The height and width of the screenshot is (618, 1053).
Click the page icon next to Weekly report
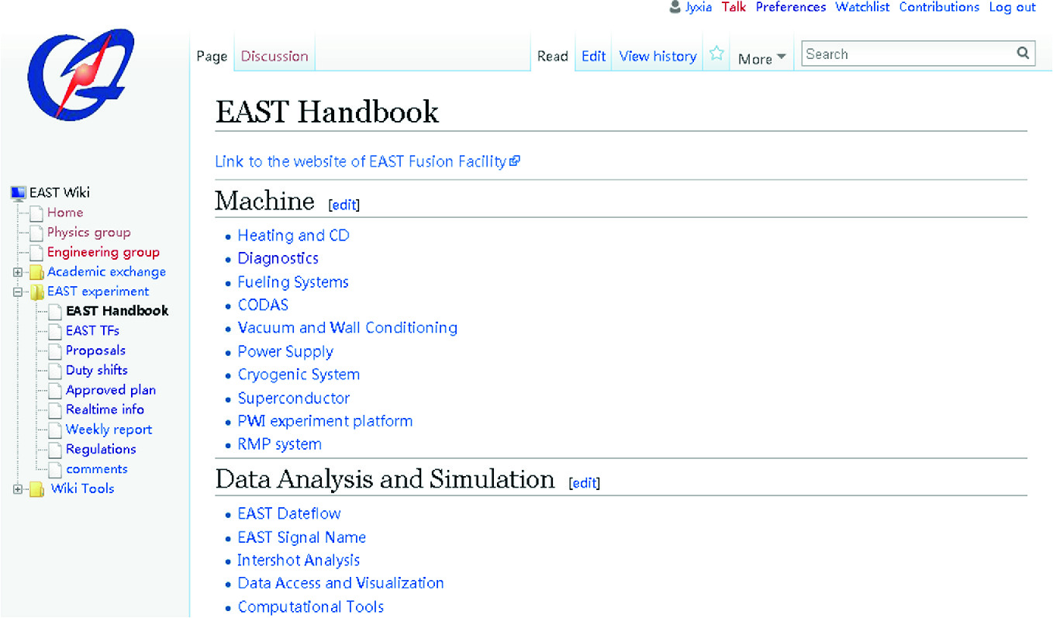point(55,430)
